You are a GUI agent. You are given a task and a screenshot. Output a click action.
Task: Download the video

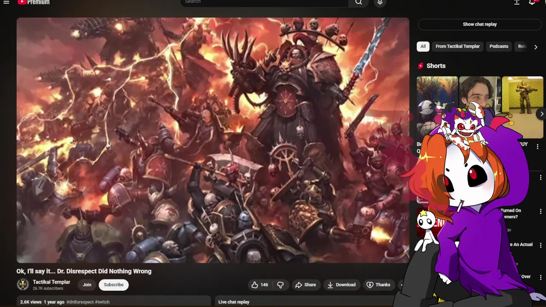(341, 285)
